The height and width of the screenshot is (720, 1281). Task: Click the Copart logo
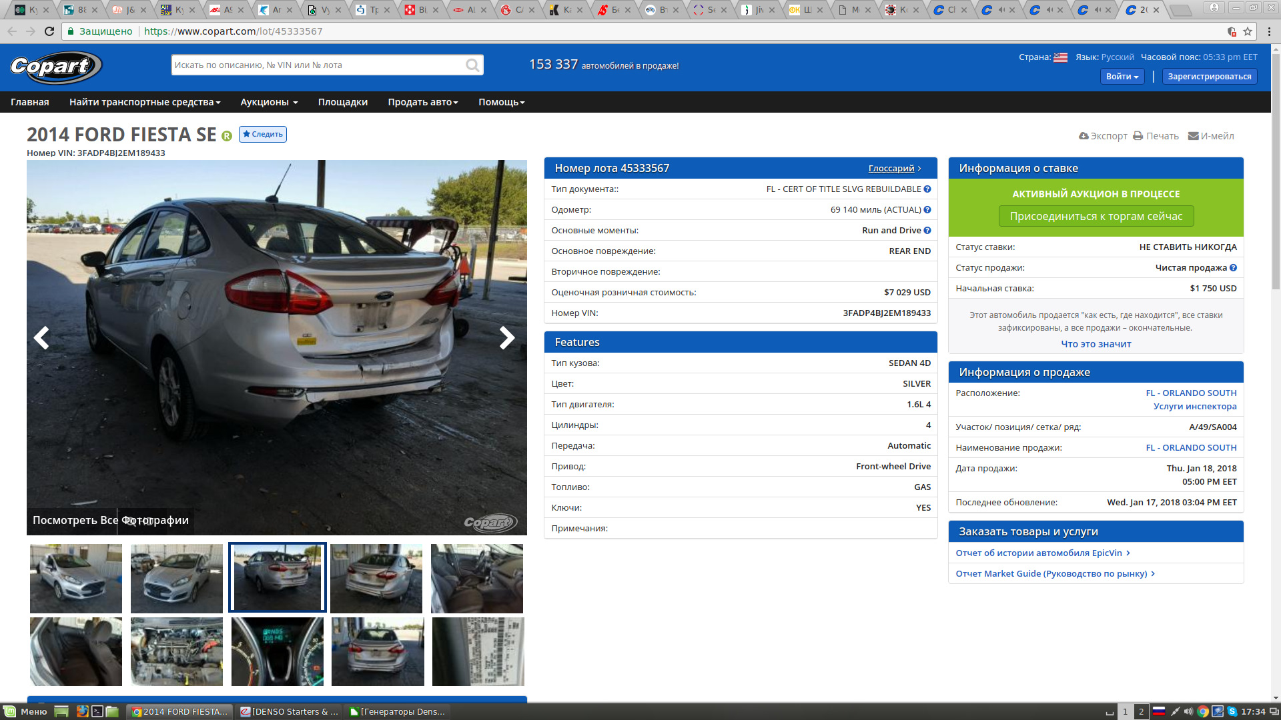[x=56, y=67]
